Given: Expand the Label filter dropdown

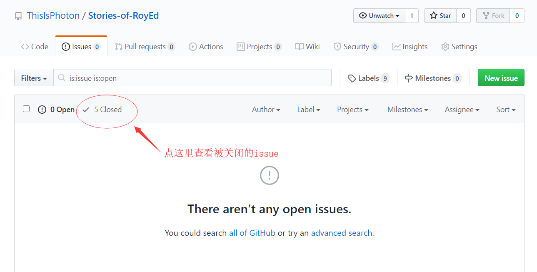Looking at the screenshot, I should click(x=309, y=110).
